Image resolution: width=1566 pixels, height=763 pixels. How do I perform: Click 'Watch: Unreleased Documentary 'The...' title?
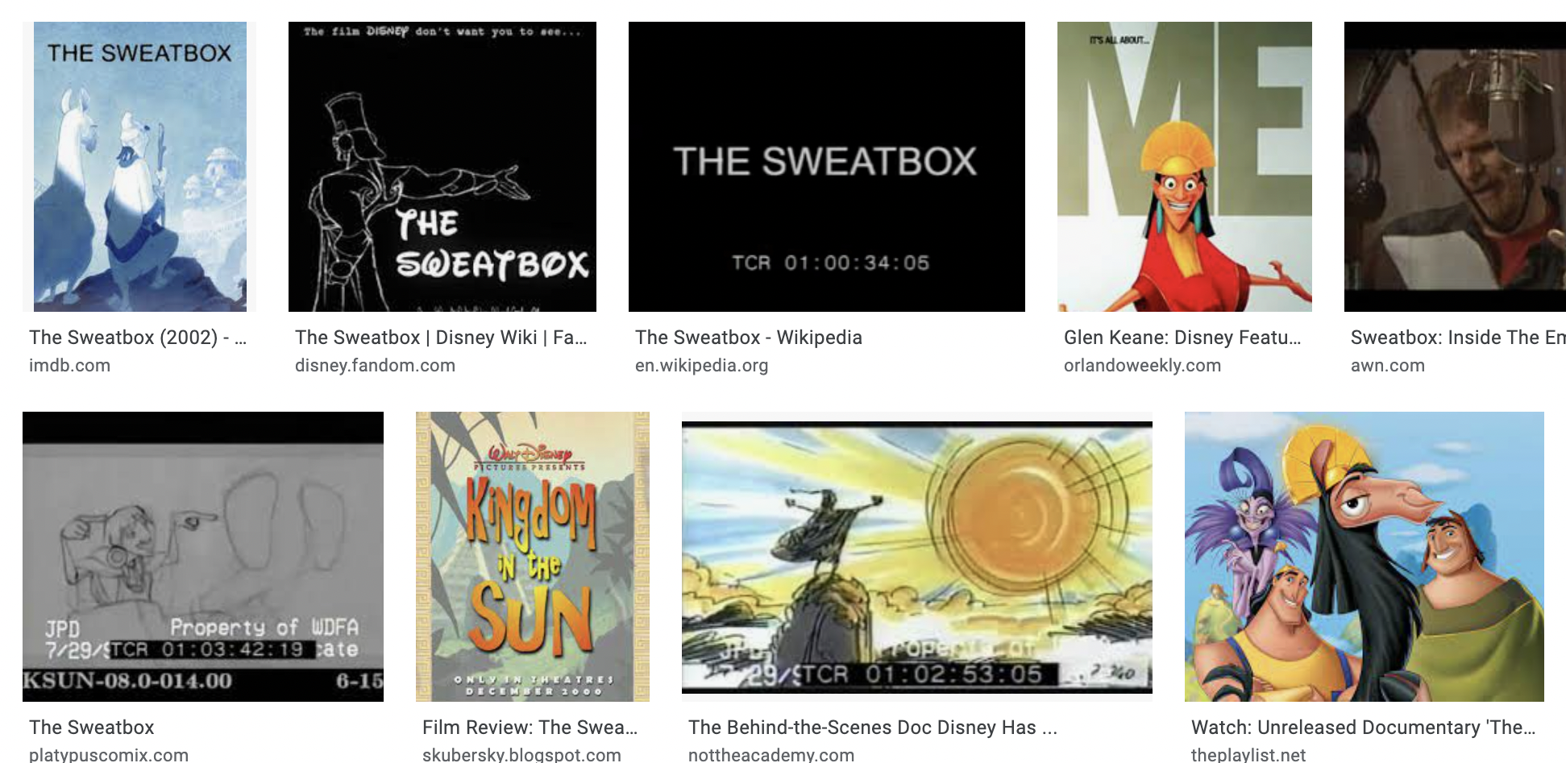point(1364,728)
